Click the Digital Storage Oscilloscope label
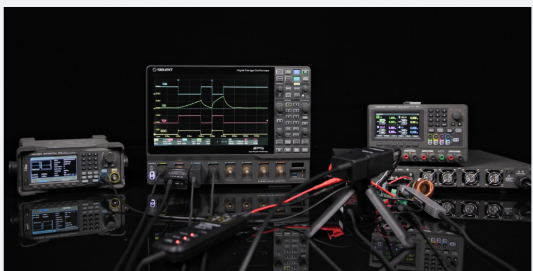Image resolution: width=533 pixels, height=271 pixels. 253,70
